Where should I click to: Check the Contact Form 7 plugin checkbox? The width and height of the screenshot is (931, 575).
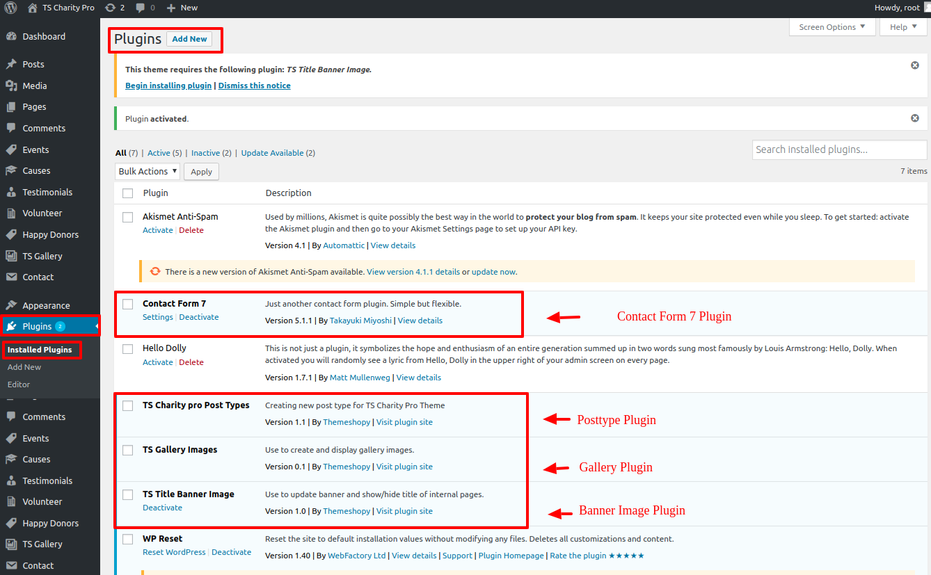(127, 304)
